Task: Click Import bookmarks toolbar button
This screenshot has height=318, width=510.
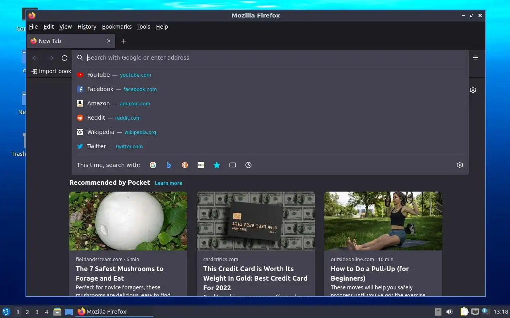Action: tap(51, 71)
